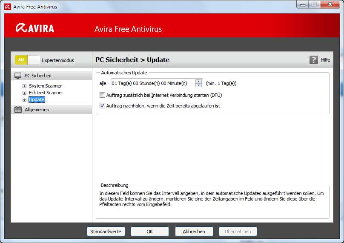This screenshot has height=243, width=344.
Task: Click the Allgemeines calendar icon
Action: 18,110
